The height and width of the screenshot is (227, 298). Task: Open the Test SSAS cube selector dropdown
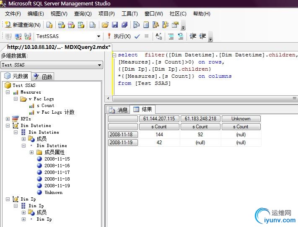[99, 65]
